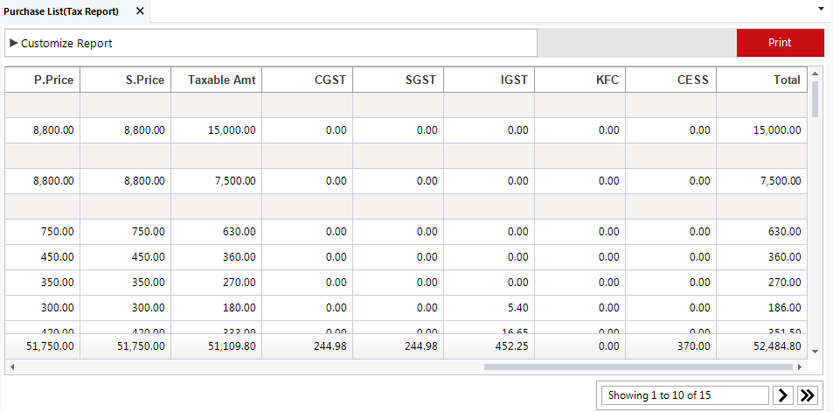Click horizontal scrollbar left arrow
The width and height of the screenshot is (833, 412).
(11, 367)
